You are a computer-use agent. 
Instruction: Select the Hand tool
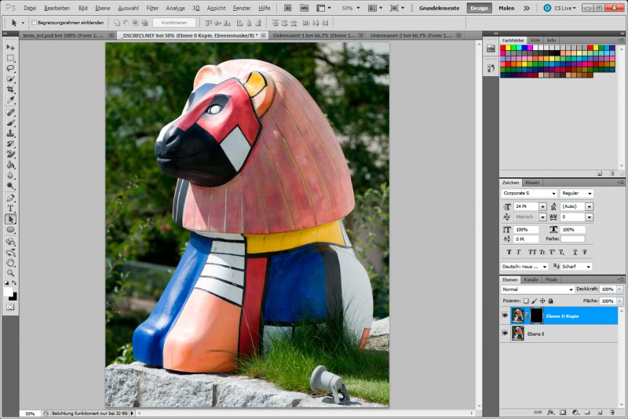[10, 263]
